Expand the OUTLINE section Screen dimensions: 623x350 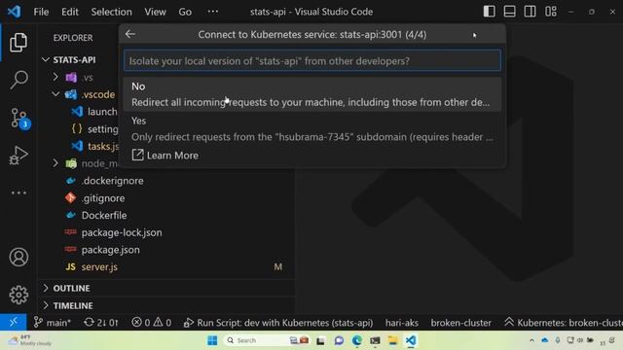[x=71, y=288]
